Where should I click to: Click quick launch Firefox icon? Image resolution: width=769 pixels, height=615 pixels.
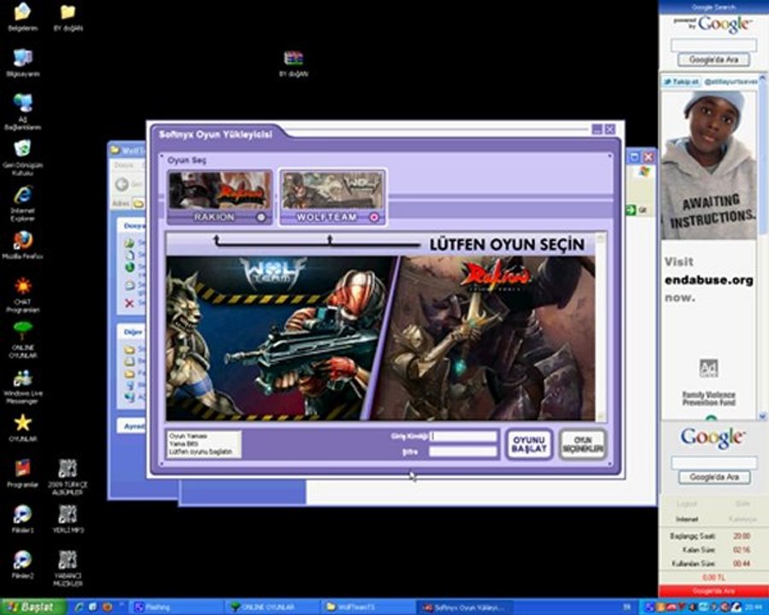[x=106, y=607]
